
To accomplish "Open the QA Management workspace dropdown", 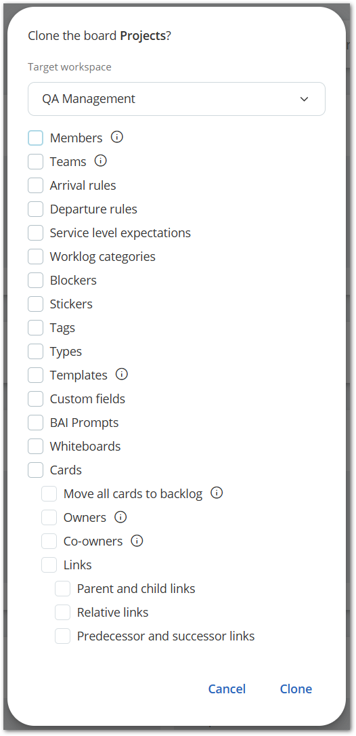I will pos(177,99).
